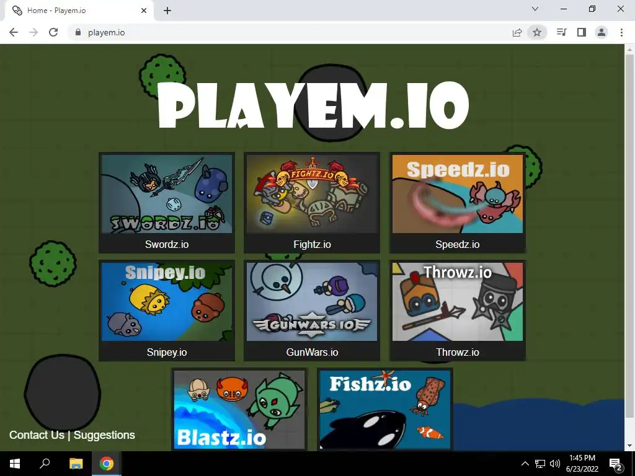This screenshot has width=635, height=476.
Task: Click the Swordz.io caption link
Action: point(167,244)
